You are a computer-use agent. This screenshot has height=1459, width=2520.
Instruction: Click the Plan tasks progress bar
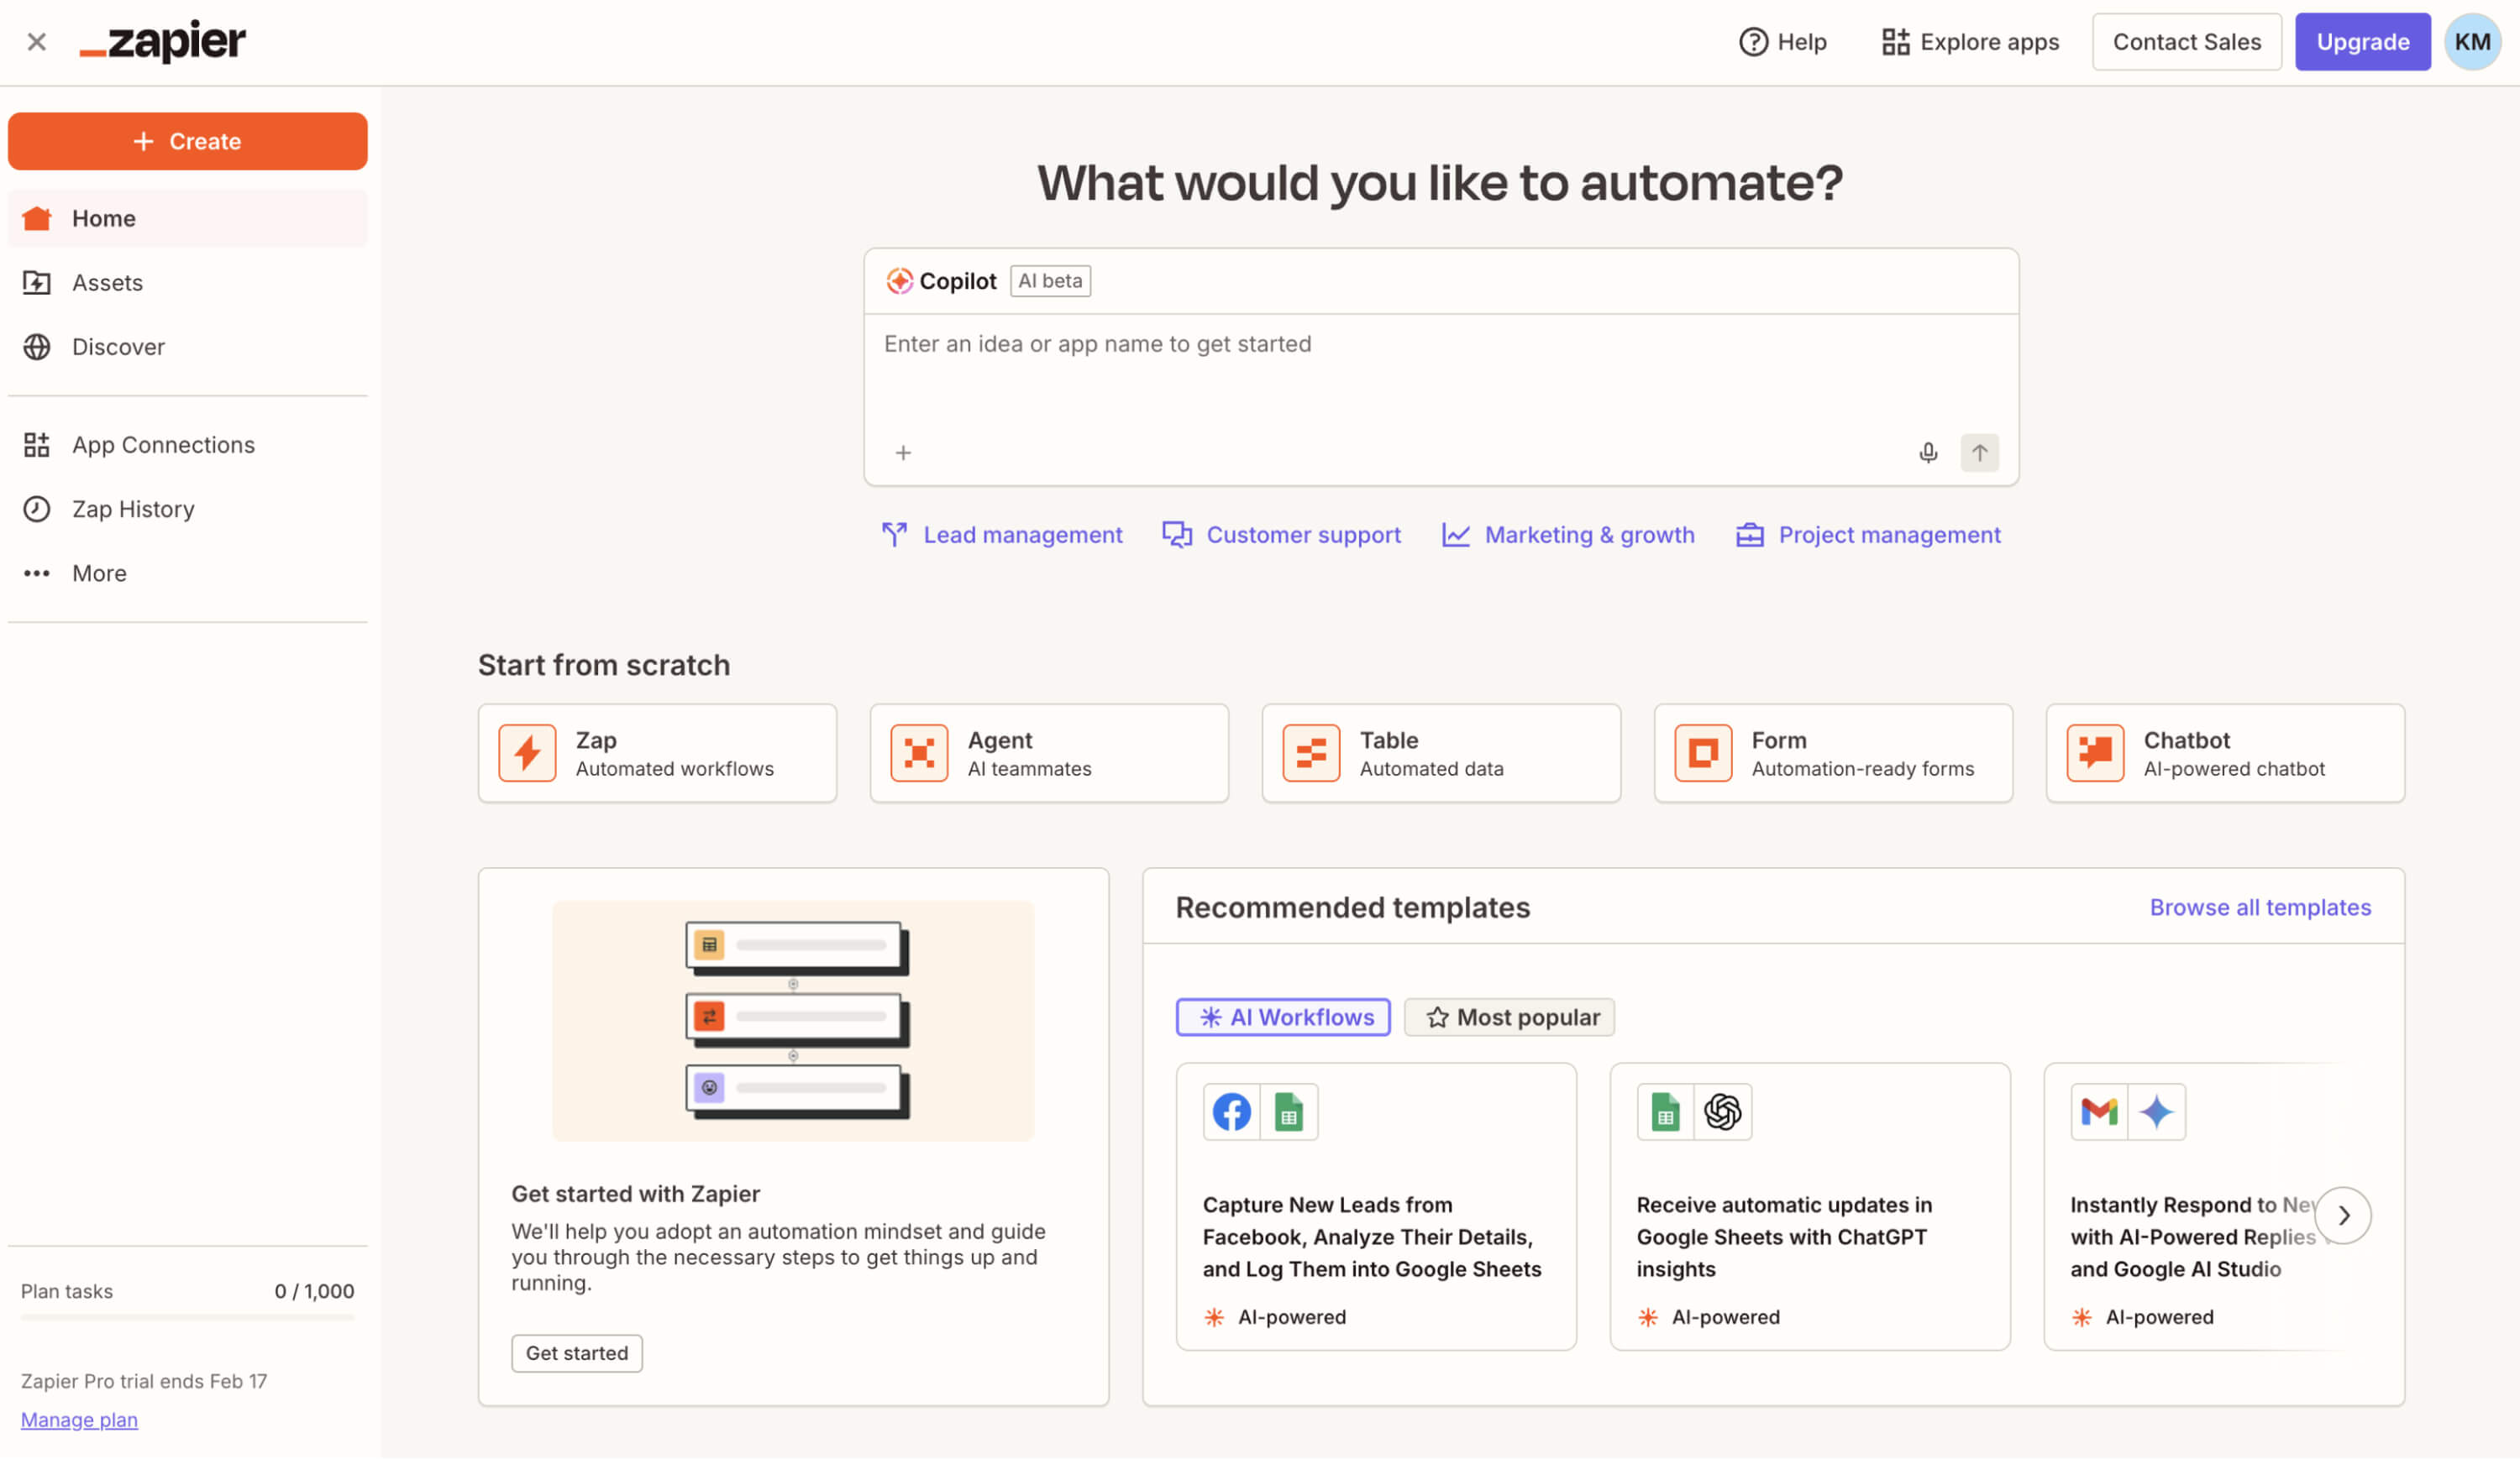point(188,1318)
